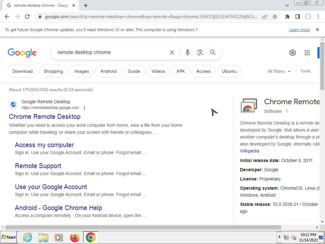Open Google quick settings gear
The image size is (325, 244).
click(x=292, y=53)
